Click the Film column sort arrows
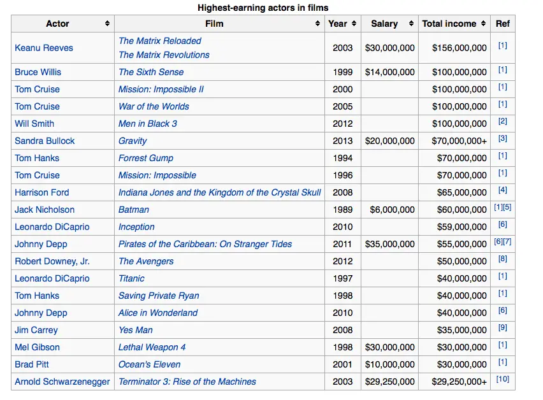Image resolution: width=543 pixels, height=400 pixels. point(317,24)
